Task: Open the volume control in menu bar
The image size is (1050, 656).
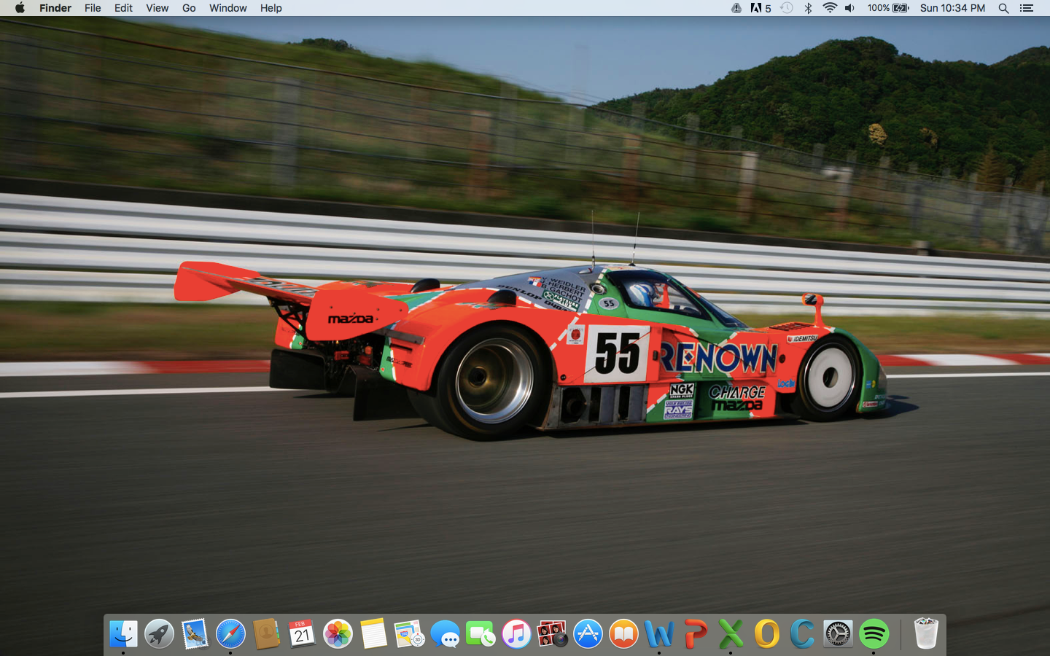Action: click(849, 8)
